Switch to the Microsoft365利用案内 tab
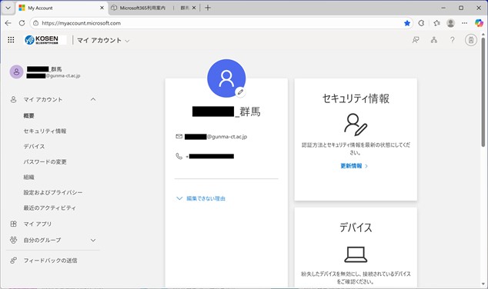Image resolution: width=488 pixels, height=289 pixels. [x=142, y=8]
